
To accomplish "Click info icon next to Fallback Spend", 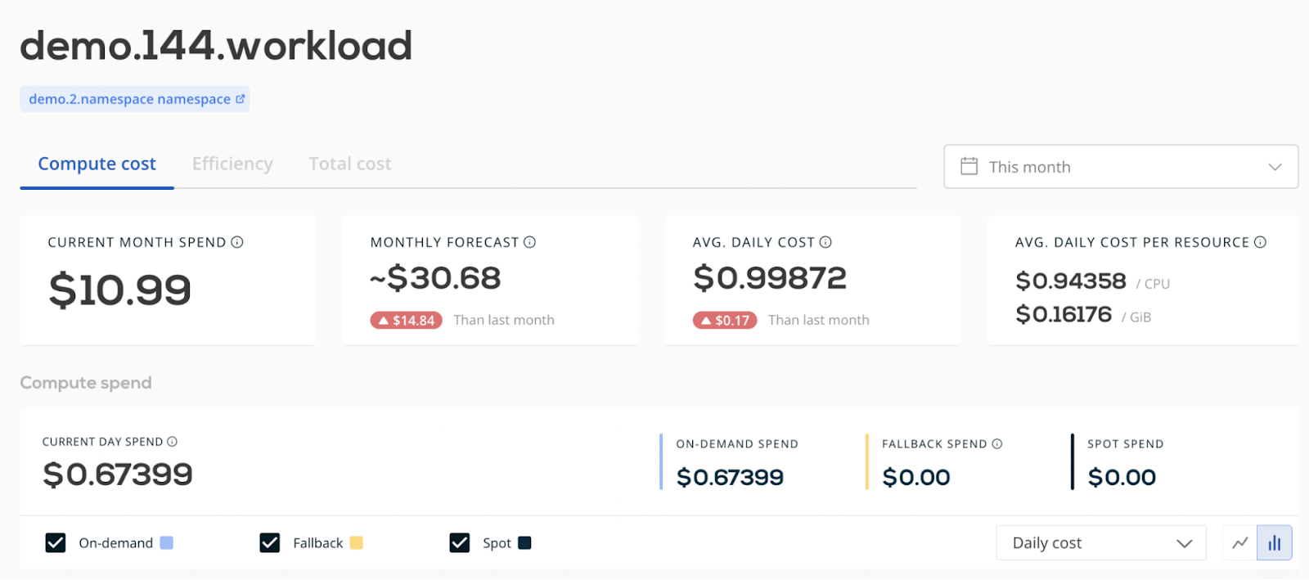I will [996, 444].
